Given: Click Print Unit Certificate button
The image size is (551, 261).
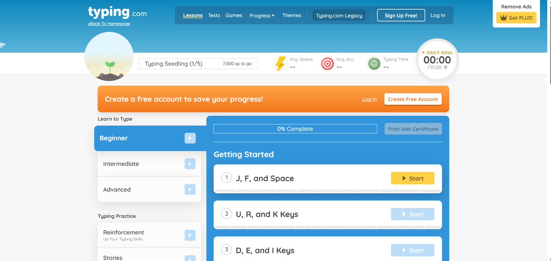Looking at the screenshot, I should click(x=413, y=129).
